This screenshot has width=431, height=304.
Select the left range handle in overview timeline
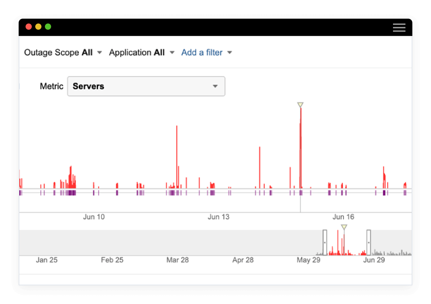(325, 242)
